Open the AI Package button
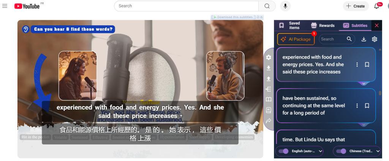The image size is (389, 161). 296,39
